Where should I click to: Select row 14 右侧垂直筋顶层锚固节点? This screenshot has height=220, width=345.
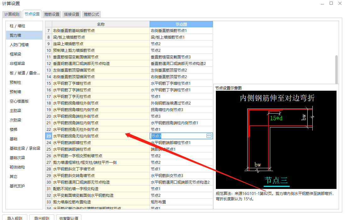tap(129, 77)
